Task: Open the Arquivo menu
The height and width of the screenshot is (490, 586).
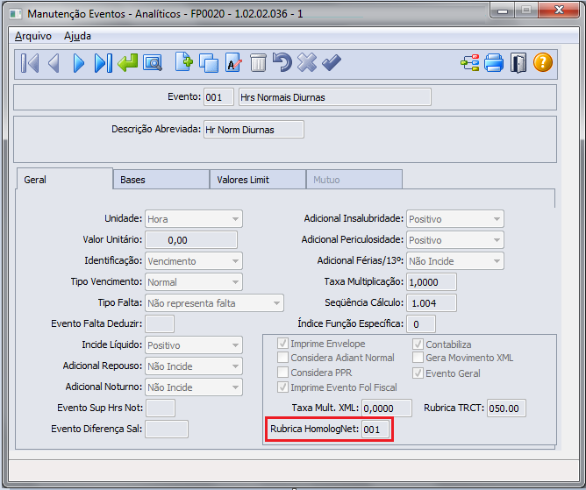Action: click(x=32, y=36)
